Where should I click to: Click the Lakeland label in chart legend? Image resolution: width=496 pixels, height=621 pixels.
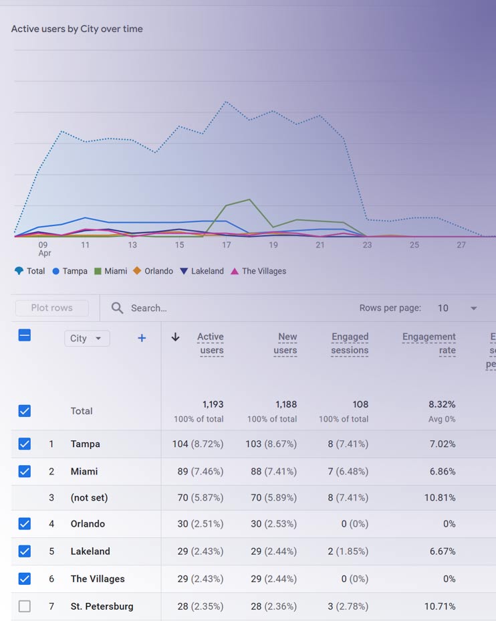(207, 271)
